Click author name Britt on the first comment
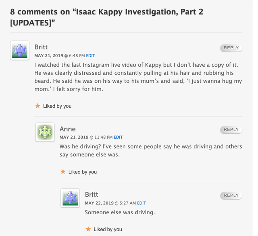This screenshot has width=258, height=236. click(41, 47)
